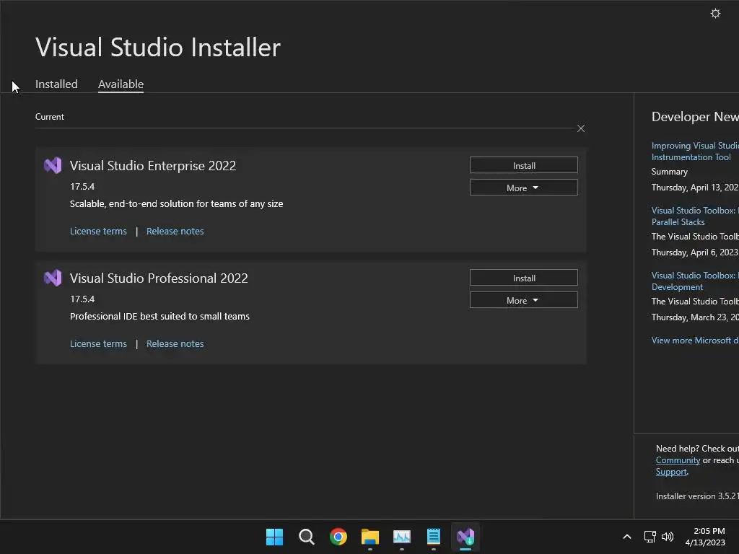The image size is (739, 554).
Task: Click the Visual Studio Professional 2022 logo icon
Action: coord(53,278)
